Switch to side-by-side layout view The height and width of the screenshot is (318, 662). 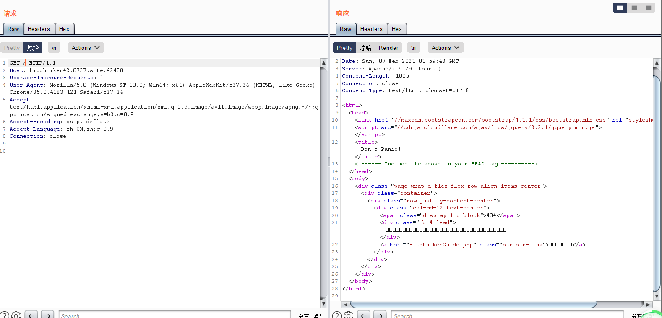[620, 8]
